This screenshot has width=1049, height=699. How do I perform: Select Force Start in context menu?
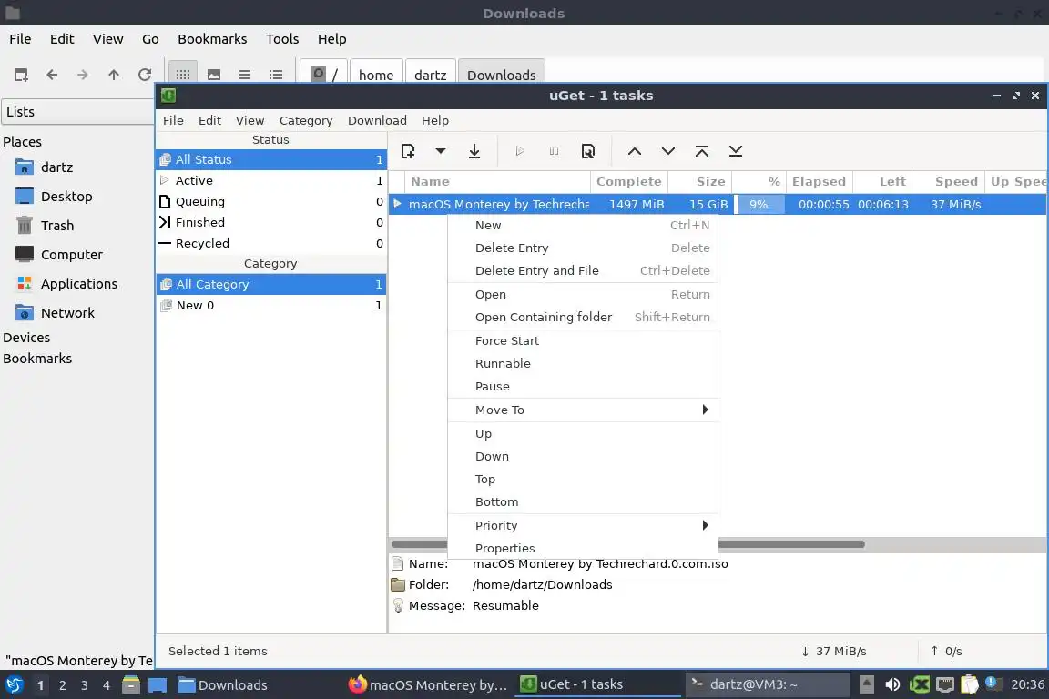[x=582, y=340]
